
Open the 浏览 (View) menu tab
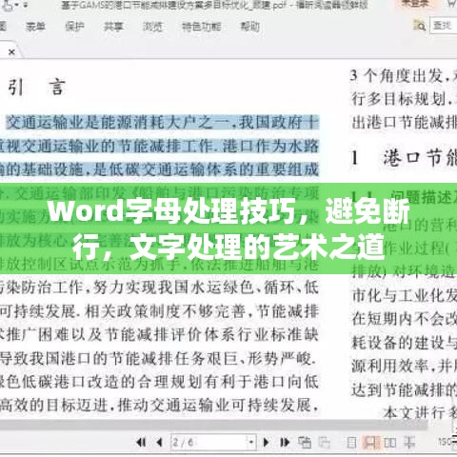point(152,27)
